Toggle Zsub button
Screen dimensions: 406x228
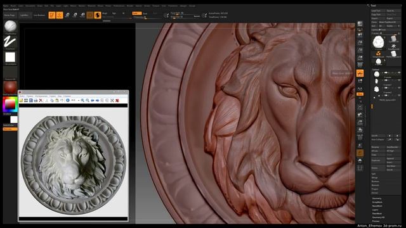[x=145, y=13]
